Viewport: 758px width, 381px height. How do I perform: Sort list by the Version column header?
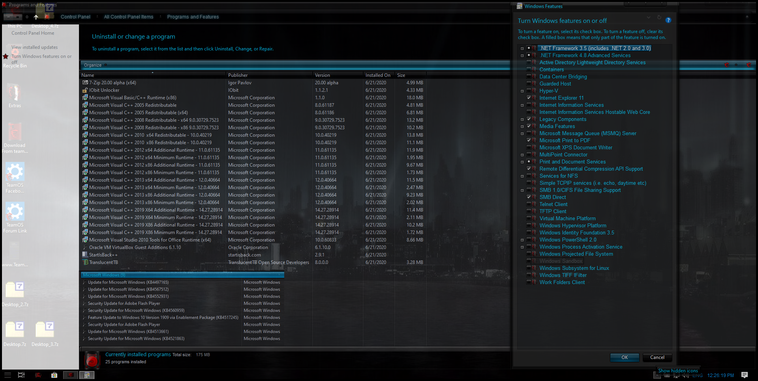coord(338,75)
